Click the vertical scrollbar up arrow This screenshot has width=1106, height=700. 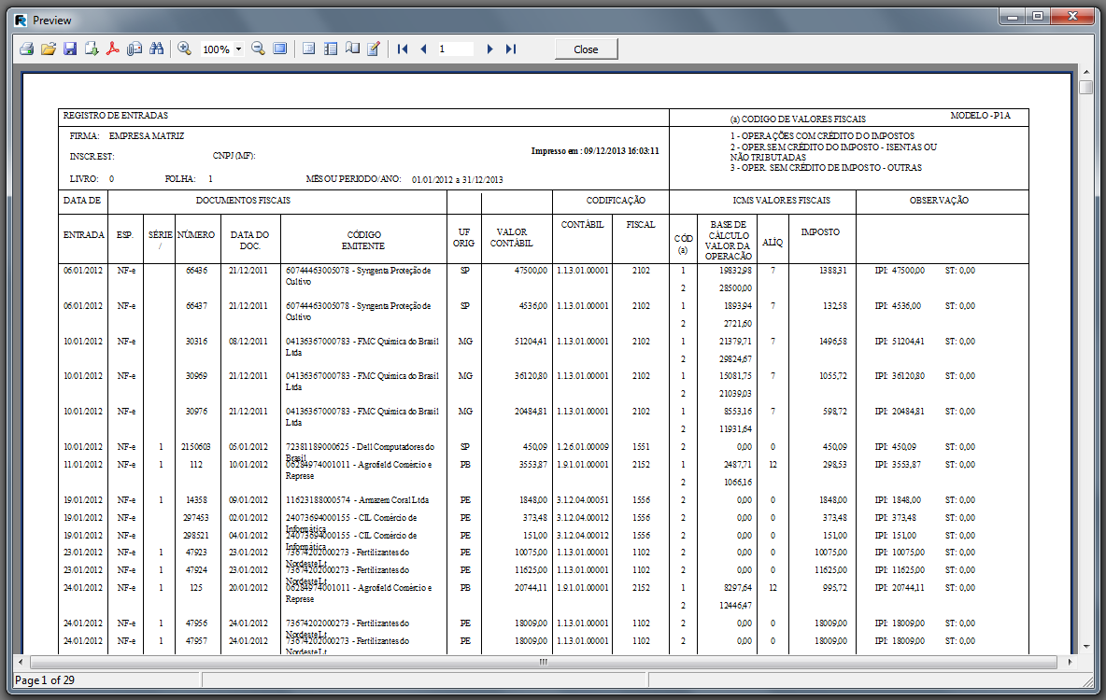point(1085,73)
